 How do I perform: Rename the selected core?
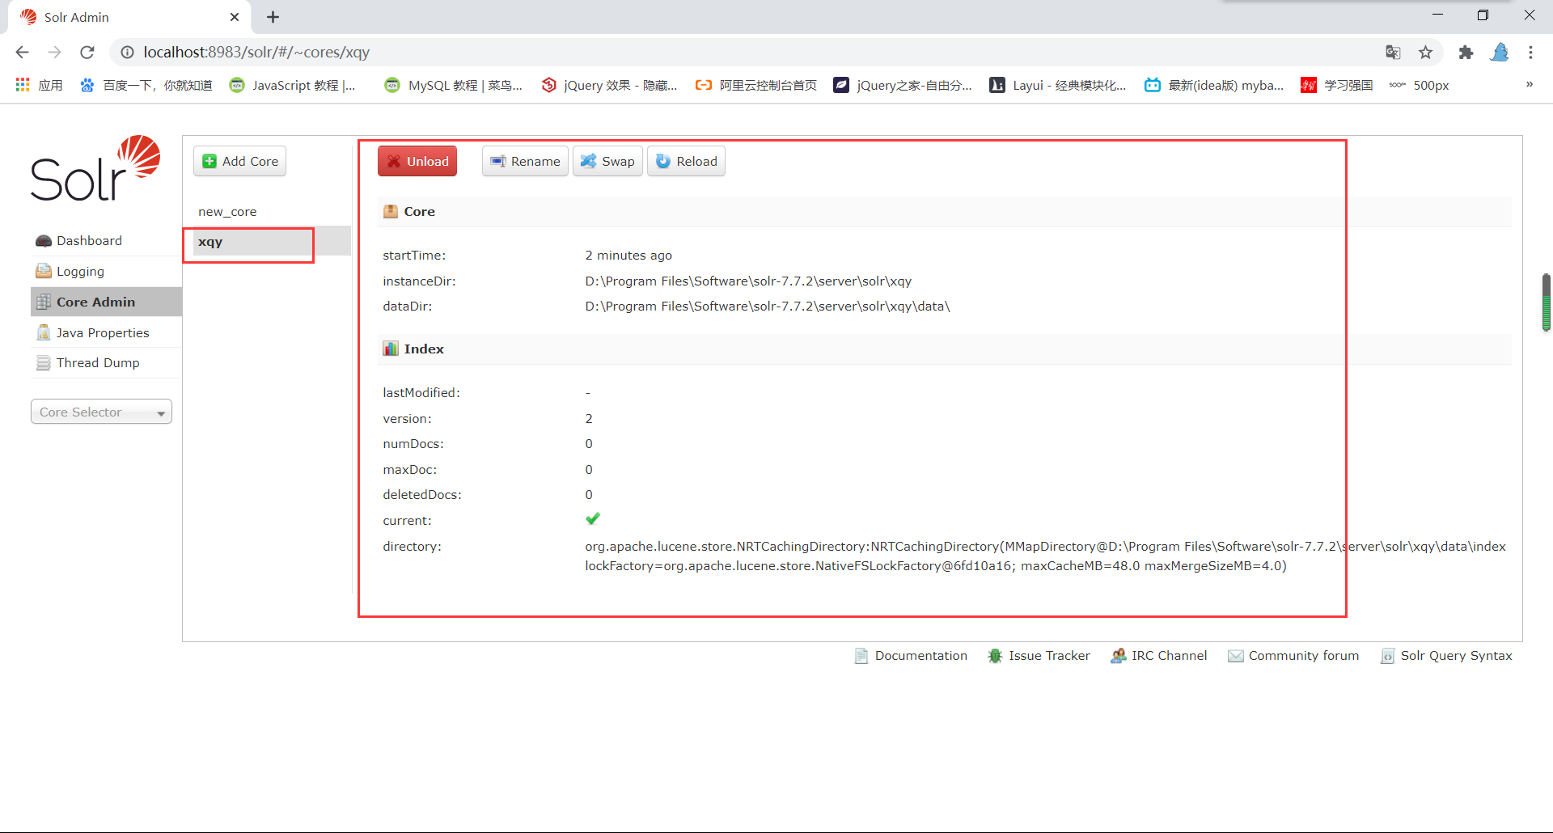525,161
